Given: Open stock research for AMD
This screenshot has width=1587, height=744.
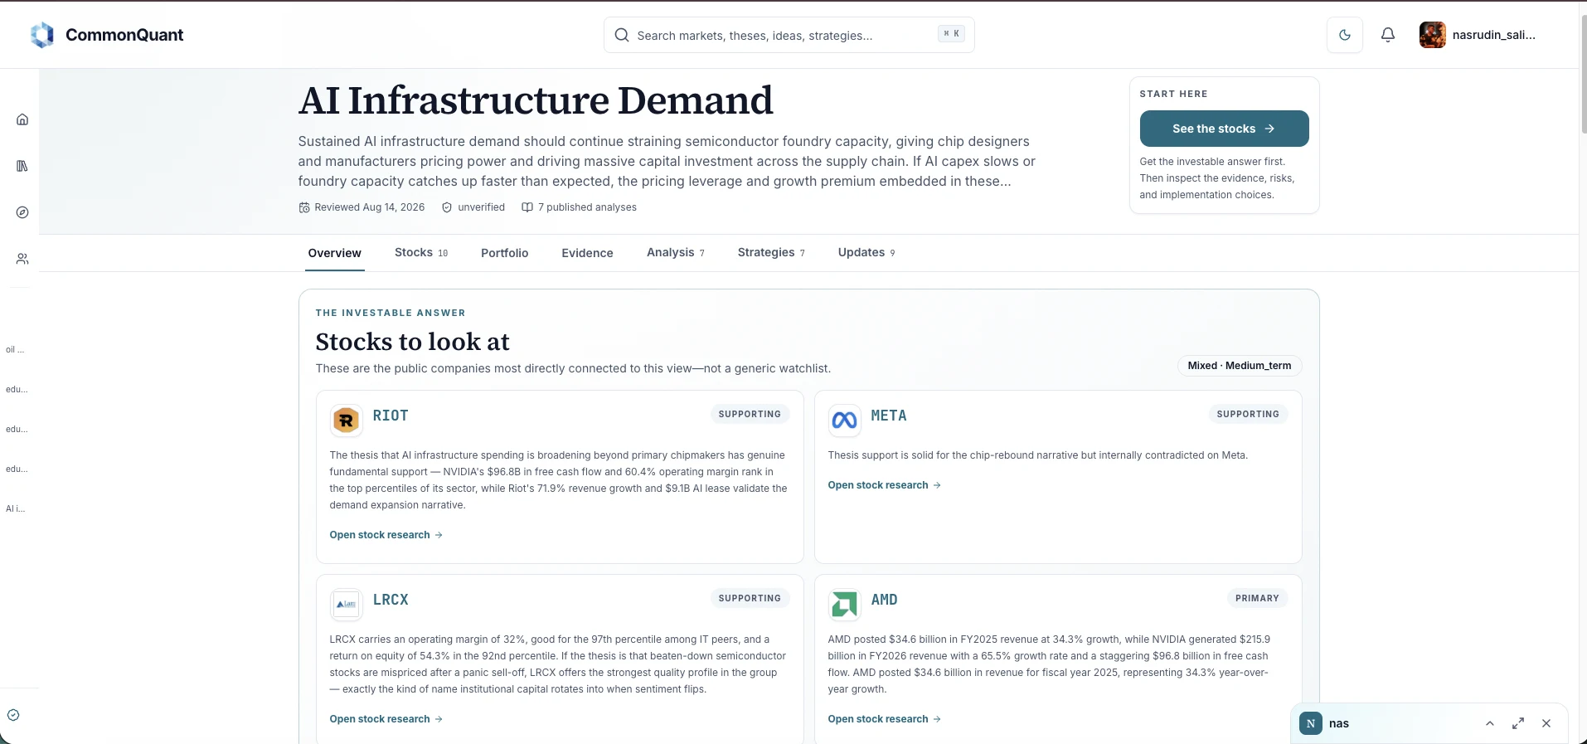Looking at the screenshot, I should click(x=885, y=719).
